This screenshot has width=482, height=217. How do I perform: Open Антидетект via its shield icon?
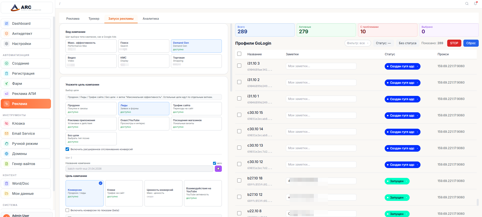(7, 34)
